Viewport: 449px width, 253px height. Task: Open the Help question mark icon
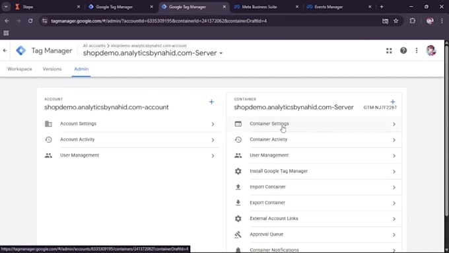(403, 51)
